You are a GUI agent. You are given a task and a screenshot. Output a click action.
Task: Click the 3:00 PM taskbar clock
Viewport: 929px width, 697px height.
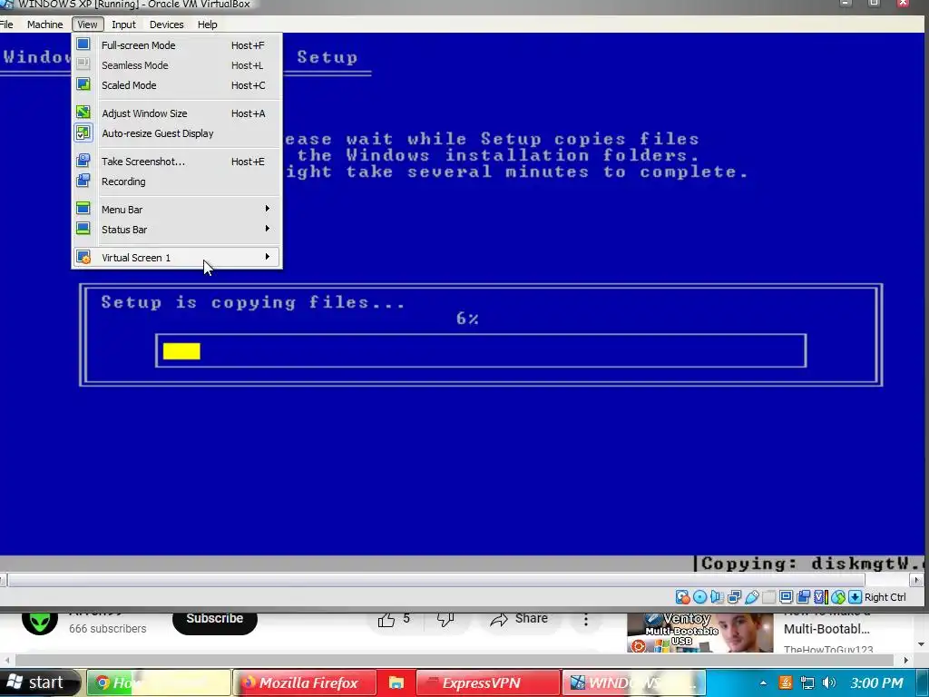point(877,682)
